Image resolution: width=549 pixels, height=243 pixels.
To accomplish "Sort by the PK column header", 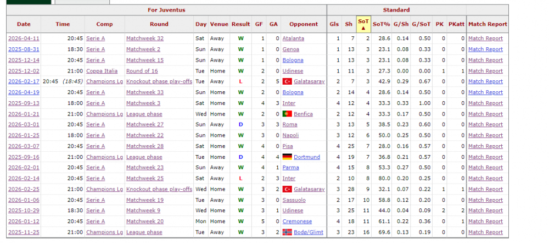I will click(x=439, y=24).
